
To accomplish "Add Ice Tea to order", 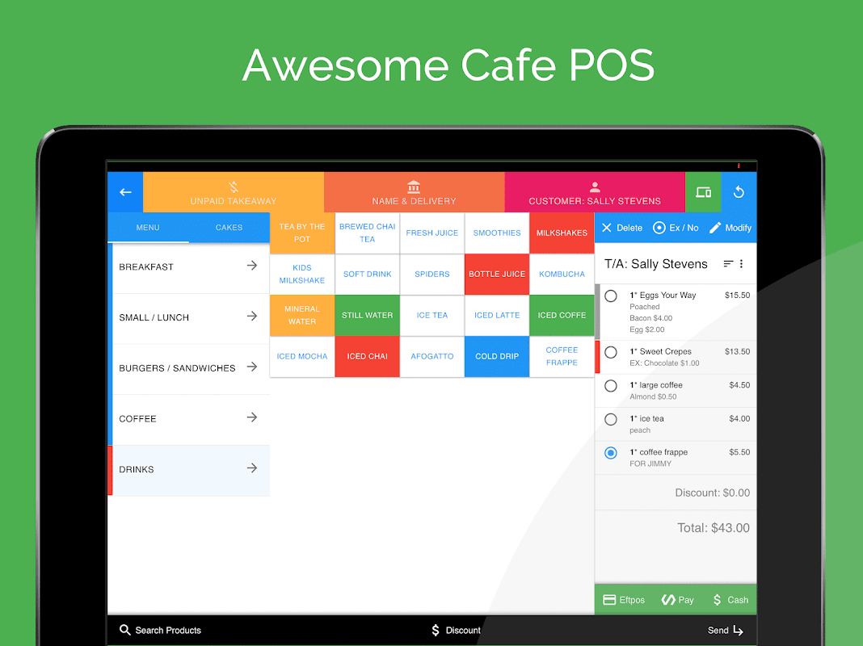I will coord(432,315).
